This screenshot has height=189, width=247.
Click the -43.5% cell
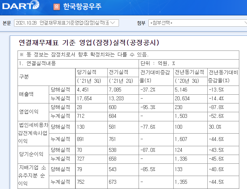(x=223, y=150)
